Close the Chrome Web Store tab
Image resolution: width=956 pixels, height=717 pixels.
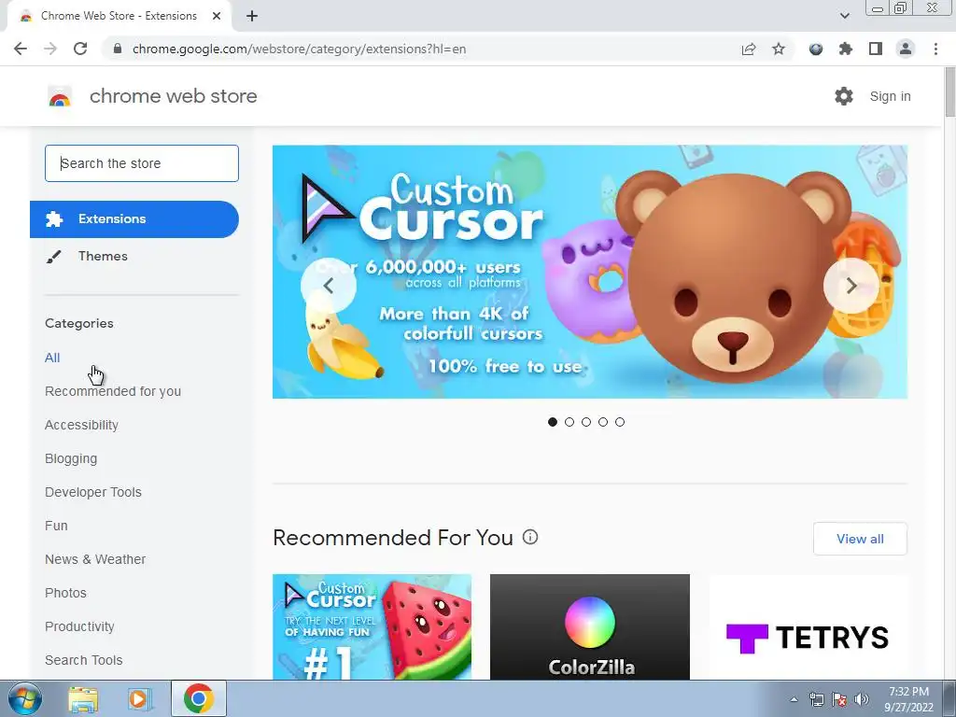coord(217,16)
